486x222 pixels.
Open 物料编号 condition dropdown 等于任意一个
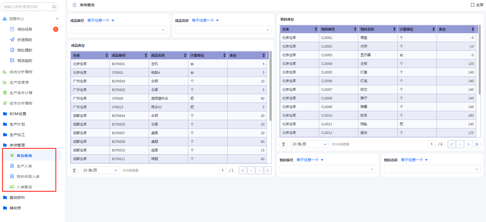pyautogui.click(x=310, y=160)
